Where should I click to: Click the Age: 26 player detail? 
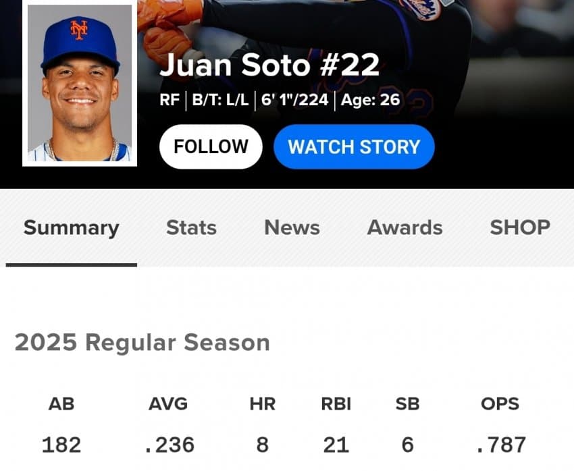click(x=370, y=100)
